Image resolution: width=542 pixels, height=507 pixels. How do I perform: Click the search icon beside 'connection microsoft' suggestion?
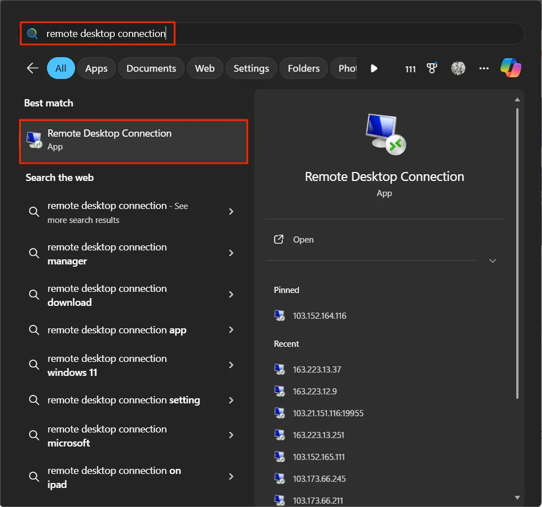[x=34, y=435]
